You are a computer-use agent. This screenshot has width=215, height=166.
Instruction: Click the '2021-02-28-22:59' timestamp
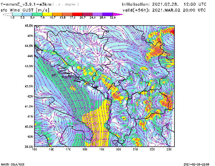196,164
